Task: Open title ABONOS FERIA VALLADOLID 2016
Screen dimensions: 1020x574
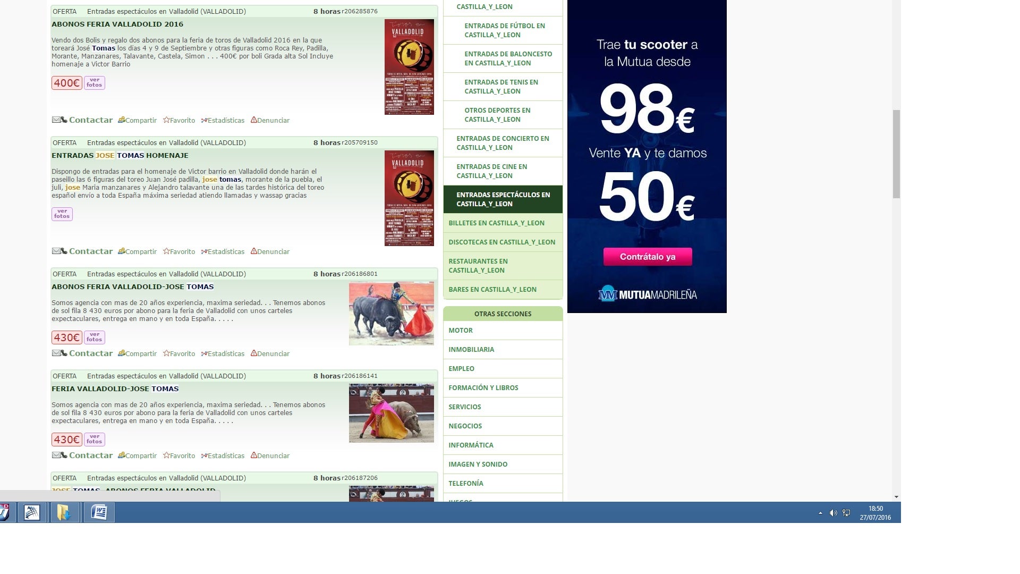Action: pyautogui.click(x=117, y=24)
